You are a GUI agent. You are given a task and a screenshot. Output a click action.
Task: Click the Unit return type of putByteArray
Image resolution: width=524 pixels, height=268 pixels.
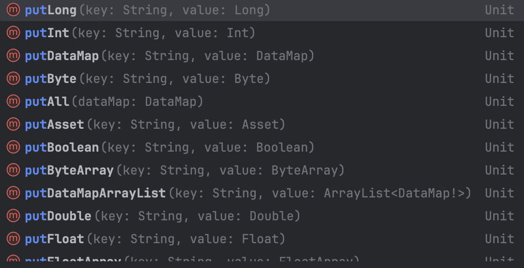pyautogui.click(x=499, y=170)
